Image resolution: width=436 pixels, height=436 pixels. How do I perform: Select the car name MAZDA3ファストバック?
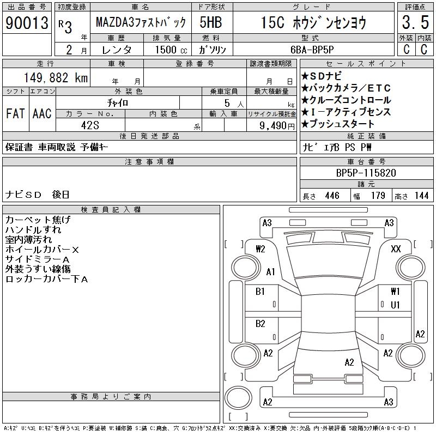point(141,22)
